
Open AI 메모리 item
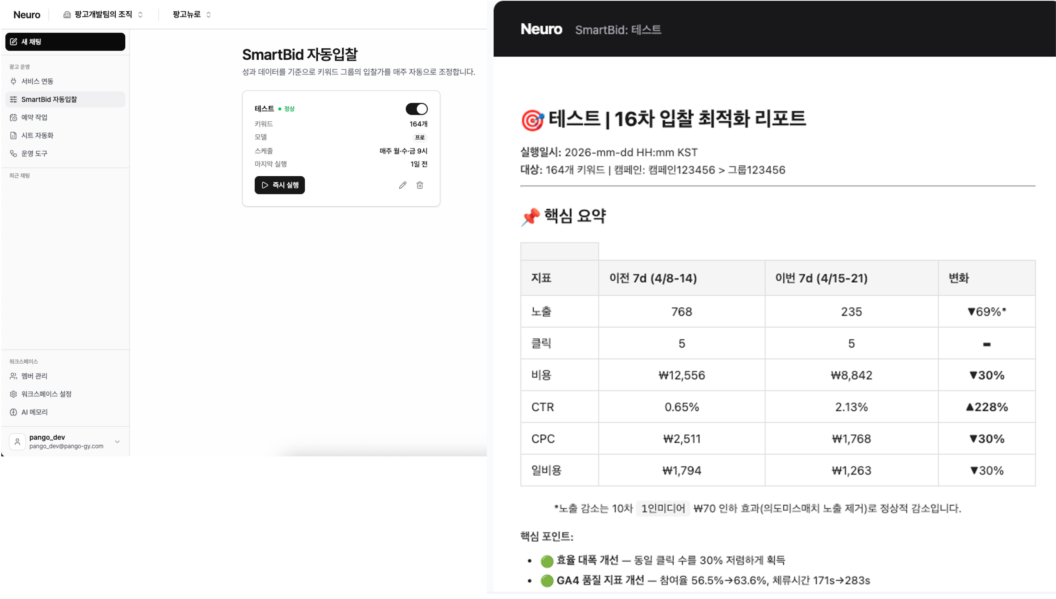coord(65,412)
